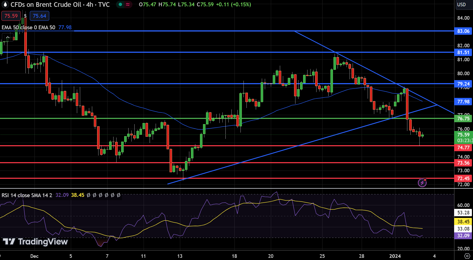Viewport: 473px width, 260px height.
Task: Open chart settings gear icon at bottom right
Action: coord(467,256)
